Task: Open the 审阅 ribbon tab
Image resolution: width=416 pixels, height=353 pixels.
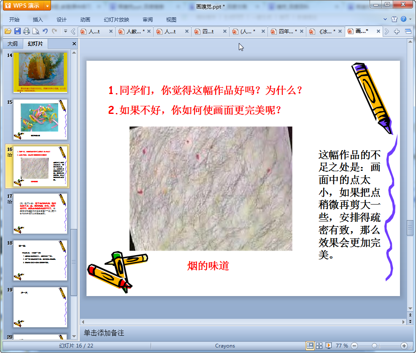Action: pos(148,20)
